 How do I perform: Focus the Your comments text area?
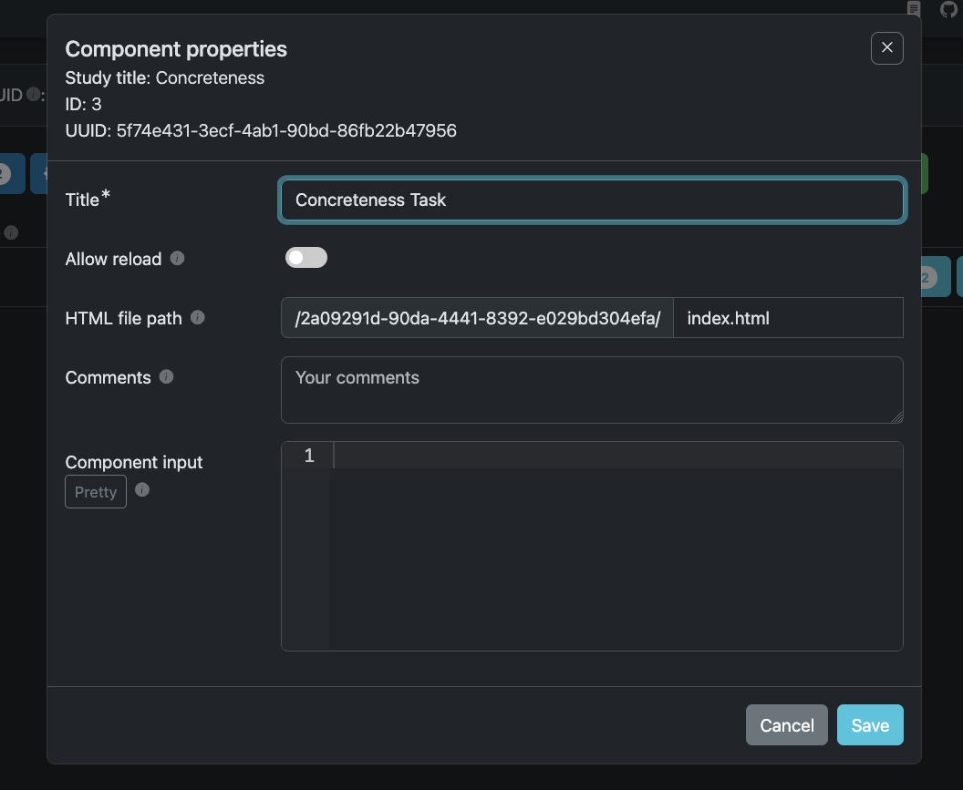(592, 389)
